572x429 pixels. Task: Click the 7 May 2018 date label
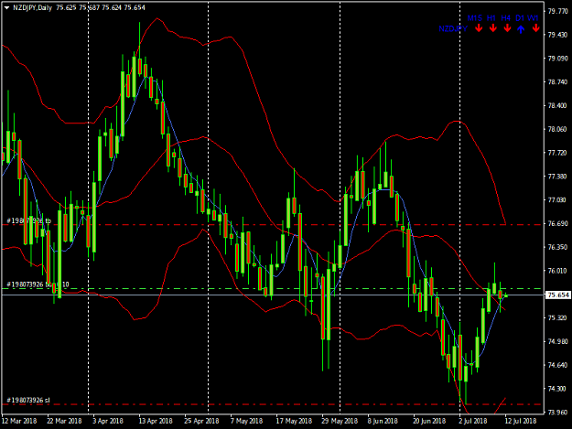point(246,421)
